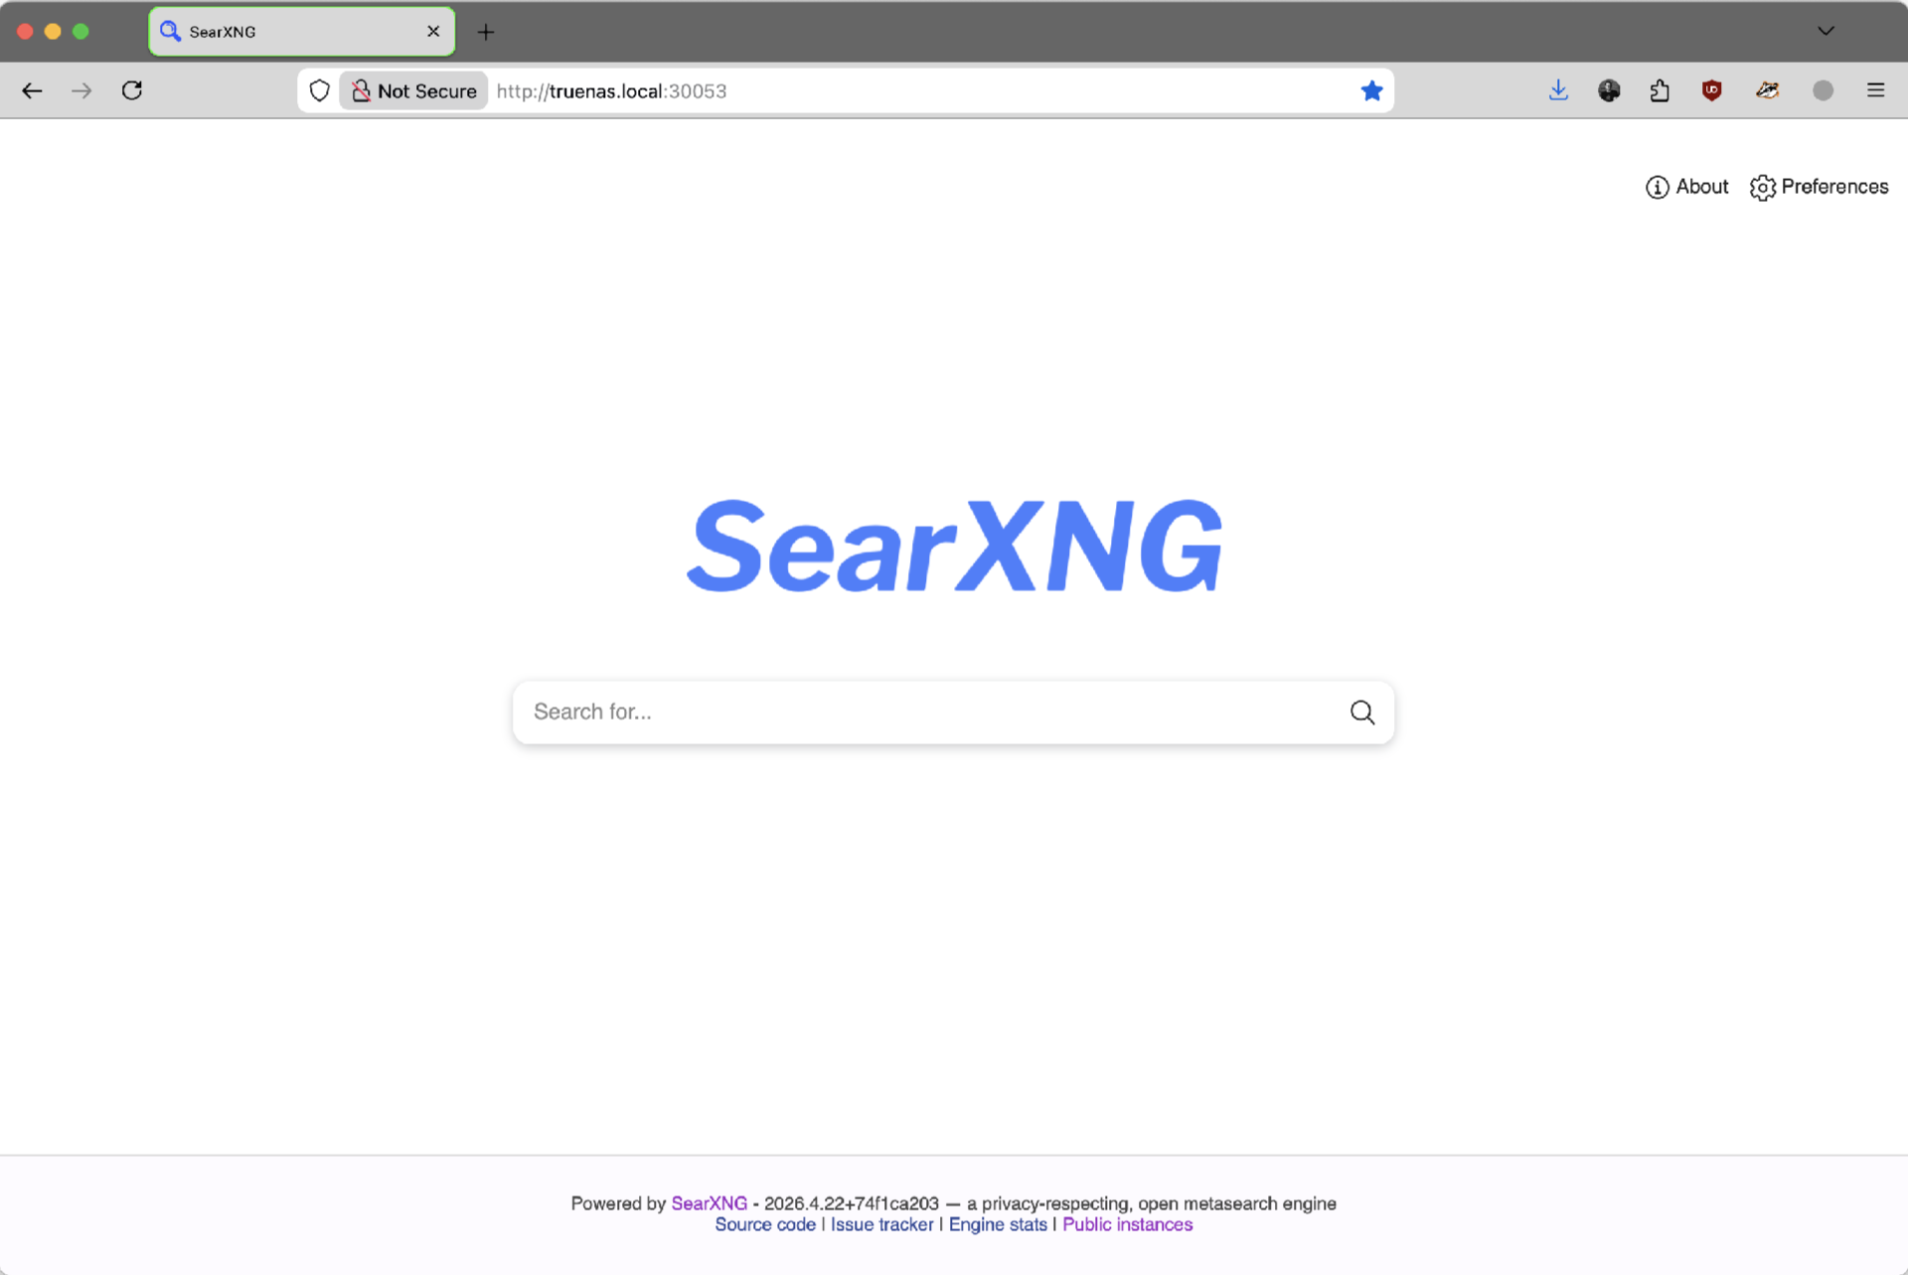Image resolution: width=1908 pixels, height=1275 pixels.
Task: Open the hamburger application menu
Action: tap(1875, 90)
